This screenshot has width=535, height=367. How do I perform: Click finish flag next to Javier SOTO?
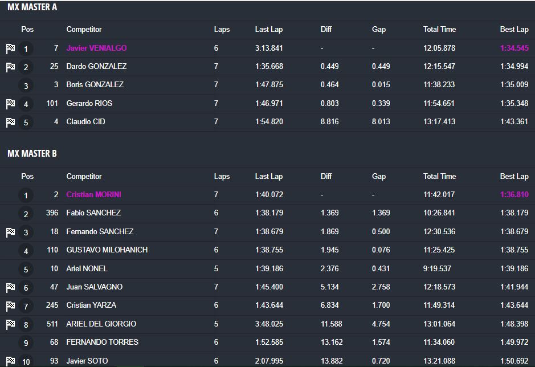click(x=10, y=361)
